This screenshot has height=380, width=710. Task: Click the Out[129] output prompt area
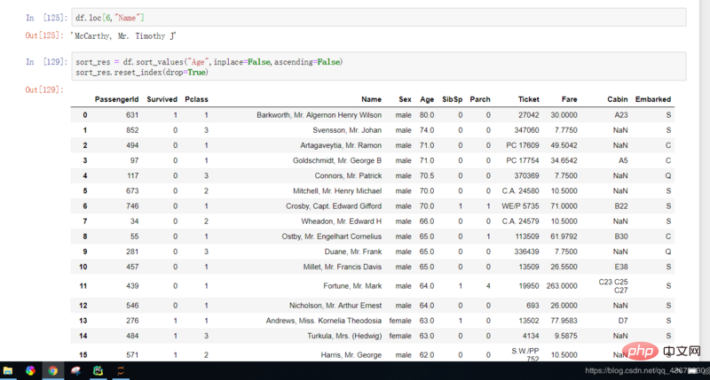pyautogui.click(x=44, y=89)
